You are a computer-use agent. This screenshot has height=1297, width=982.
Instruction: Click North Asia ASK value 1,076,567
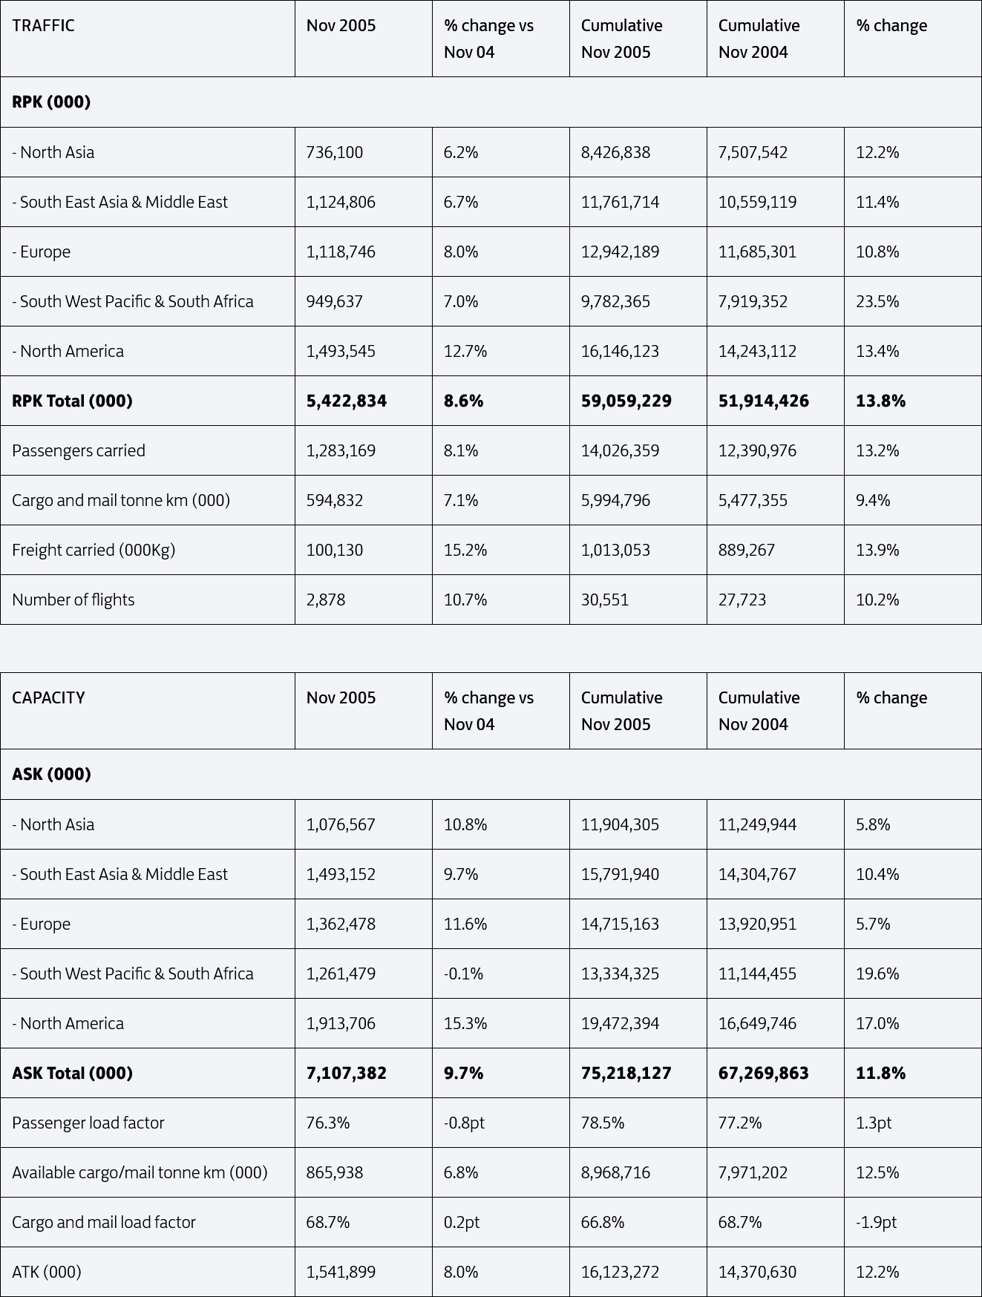coord(364,824)
